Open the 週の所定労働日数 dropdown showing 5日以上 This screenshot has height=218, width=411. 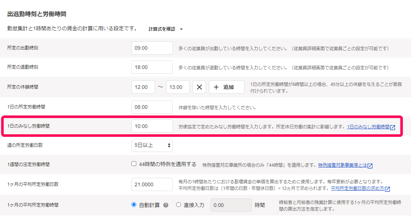click(152, 145)
